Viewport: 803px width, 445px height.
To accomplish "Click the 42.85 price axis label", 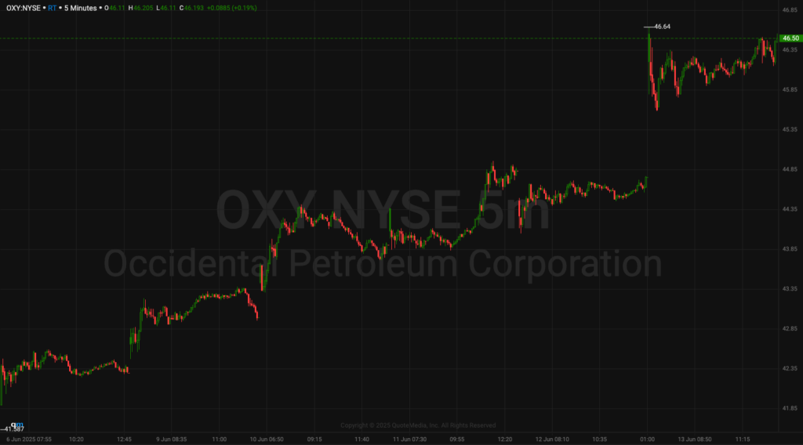I will (x=790, y=328).
